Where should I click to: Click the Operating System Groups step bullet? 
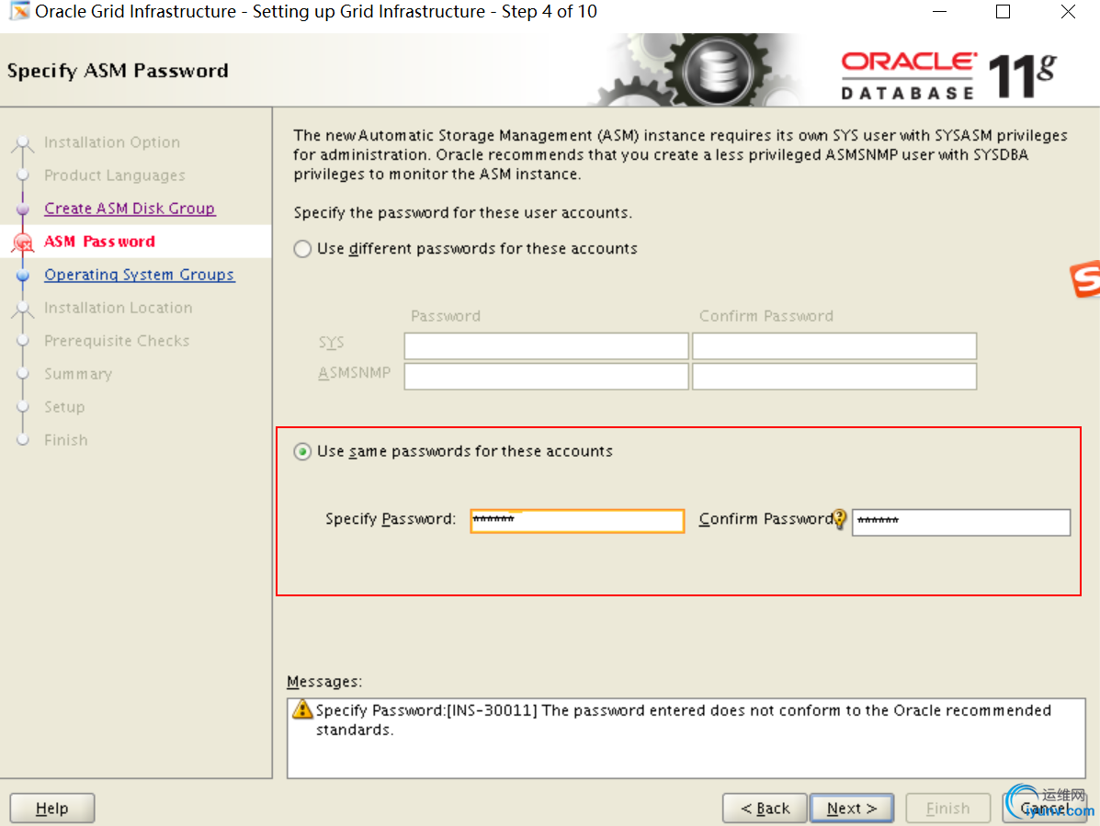coord(22,275)
